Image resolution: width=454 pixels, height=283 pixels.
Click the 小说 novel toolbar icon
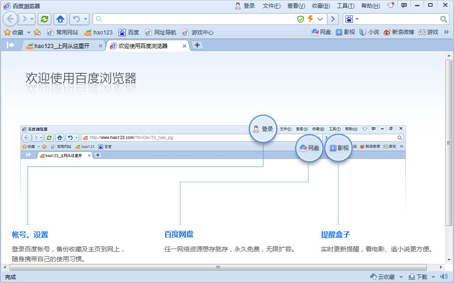coord(369,32)
